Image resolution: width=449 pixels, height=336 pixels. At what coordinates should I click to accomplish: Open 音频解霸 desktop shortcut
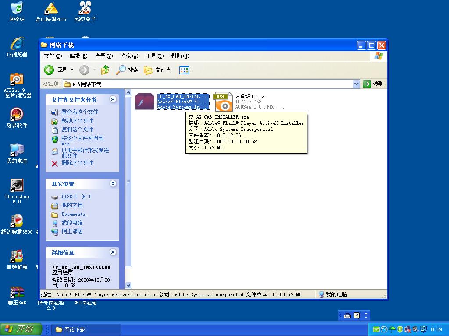[x=17, y=260]
